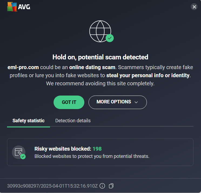Screen dimensions: 201x193
Task: Click the detection ID timestamp text
Action: [52, 186]
